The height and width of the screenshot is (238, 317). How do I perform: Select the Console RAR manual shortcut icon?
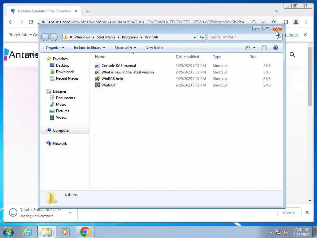pos(98,66)
